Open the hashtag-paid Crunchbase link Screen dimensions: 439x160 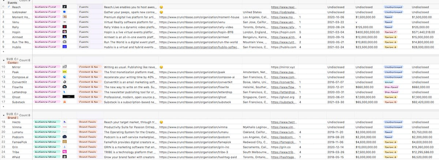199,157
